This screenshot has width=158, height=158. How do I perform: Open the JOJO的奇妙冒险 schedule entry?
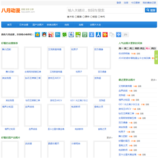(134, 58)
